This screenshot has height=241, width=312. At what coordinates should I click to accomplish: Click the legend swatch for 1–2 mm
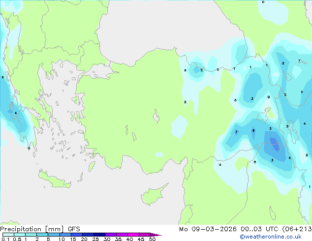(x=31, y=235)
